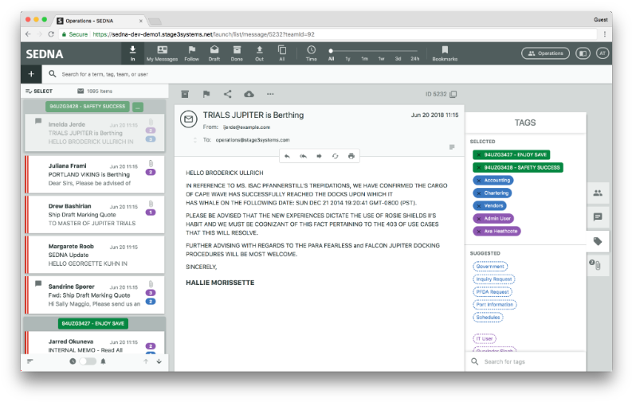Compose new message with plus button
The width and height of the screenshot is (632, 402).
(31, 74)
